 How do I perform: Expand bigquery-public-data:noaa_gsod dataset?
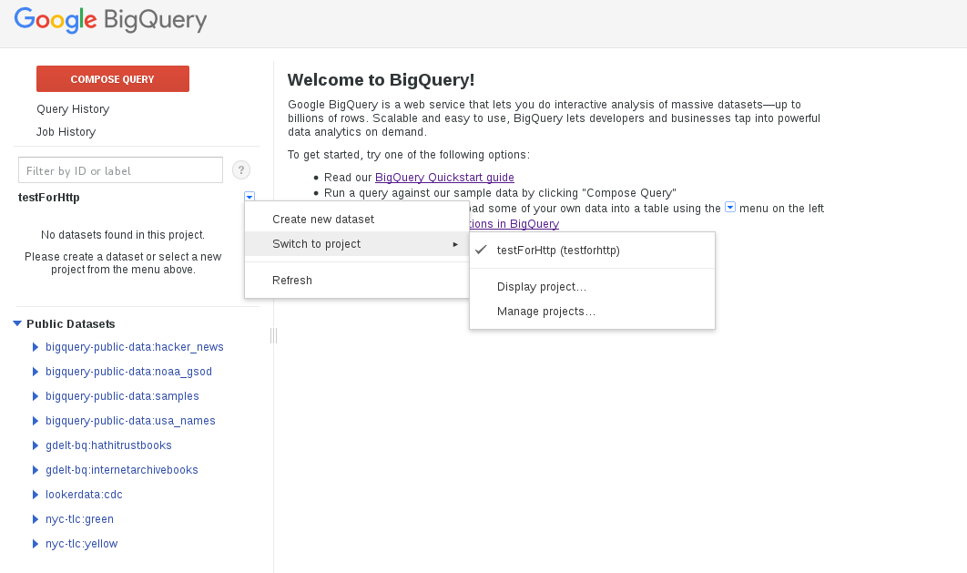click(36, 372)
